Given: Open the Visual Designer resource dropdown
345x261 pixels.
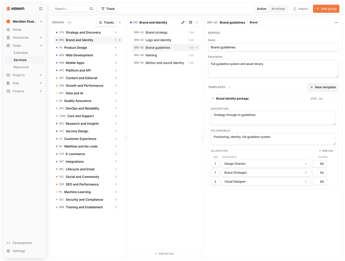Looking at the screenshot, I should pos(266,181).
